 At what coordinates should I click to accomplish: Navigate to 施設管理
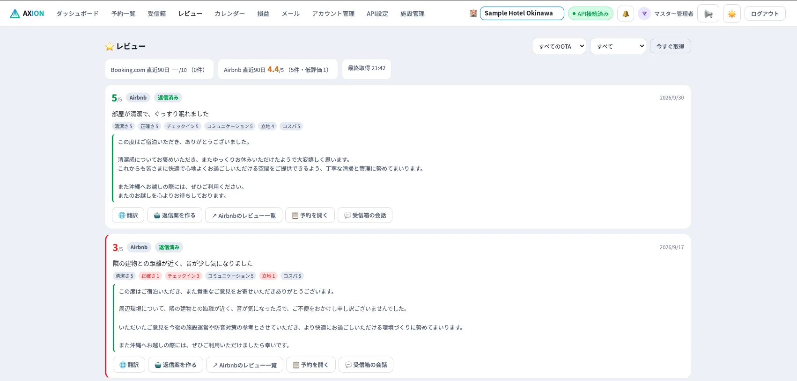tap(413, 14)
